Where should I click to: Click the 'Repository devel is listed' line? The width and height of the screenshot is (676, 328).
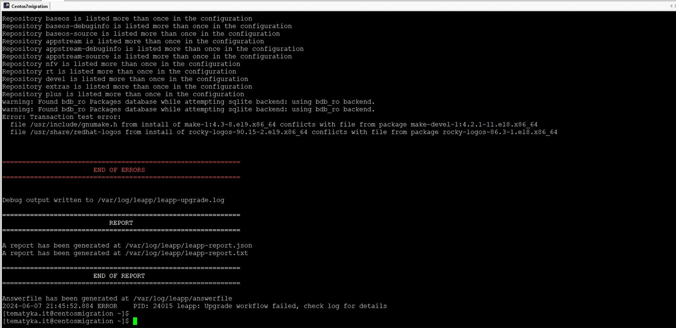coord(125,79)
